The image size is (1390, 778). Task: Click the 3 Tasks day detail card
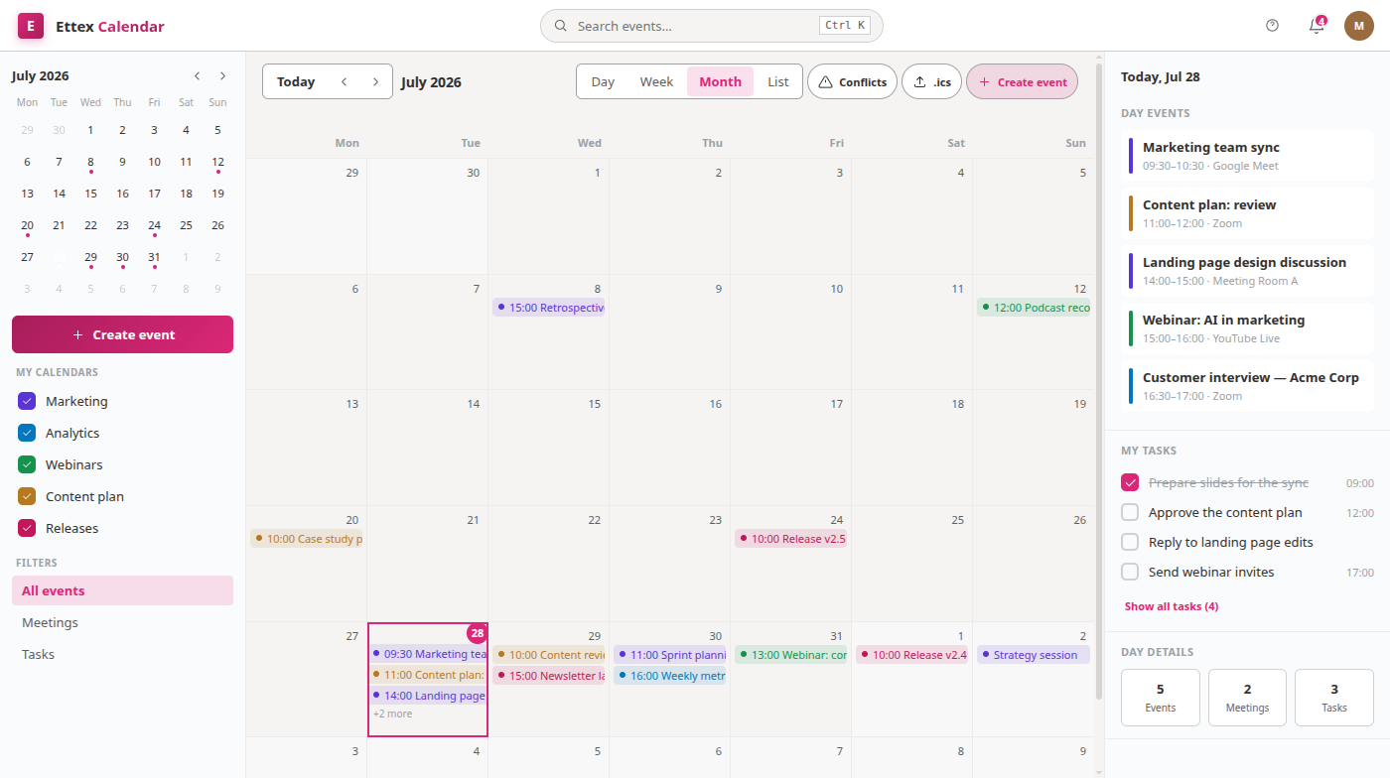pos(1334,698)
